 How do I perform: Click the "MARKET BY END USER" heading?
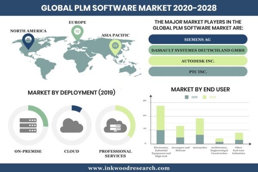tap(200, 89)
